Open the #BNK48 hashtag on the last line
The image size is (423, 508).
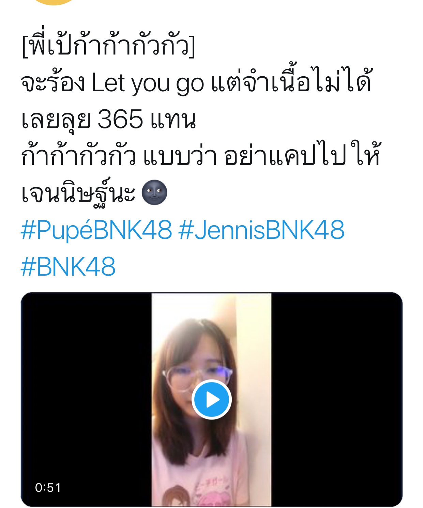[x=68, y=266]
